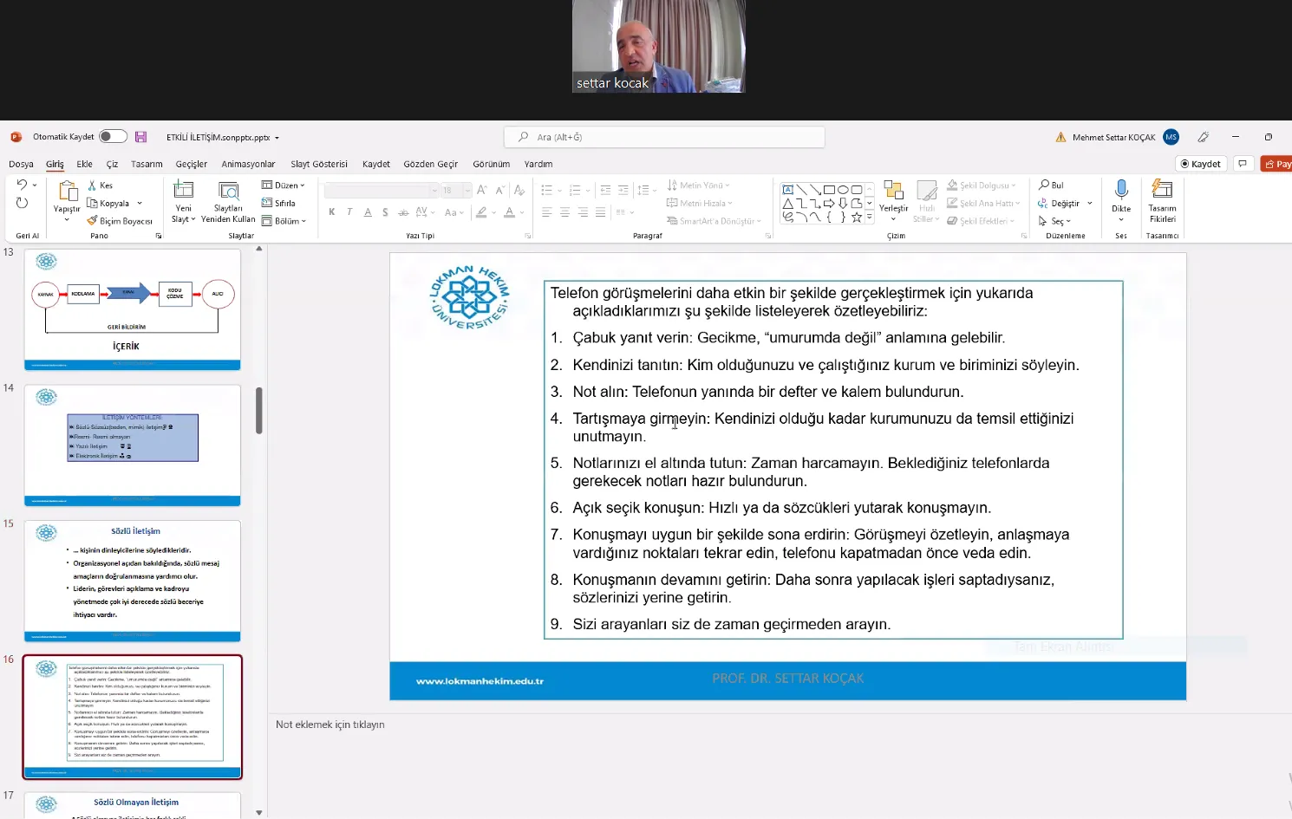Click the Kaydet record button at top right
This screenshot has height=819, width=1292.
click(x=1200, y=164)
